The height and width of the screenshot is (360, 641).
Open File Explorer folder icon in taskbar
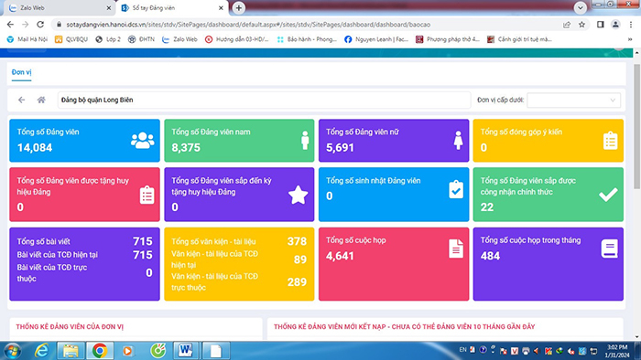tap(71, 351)
